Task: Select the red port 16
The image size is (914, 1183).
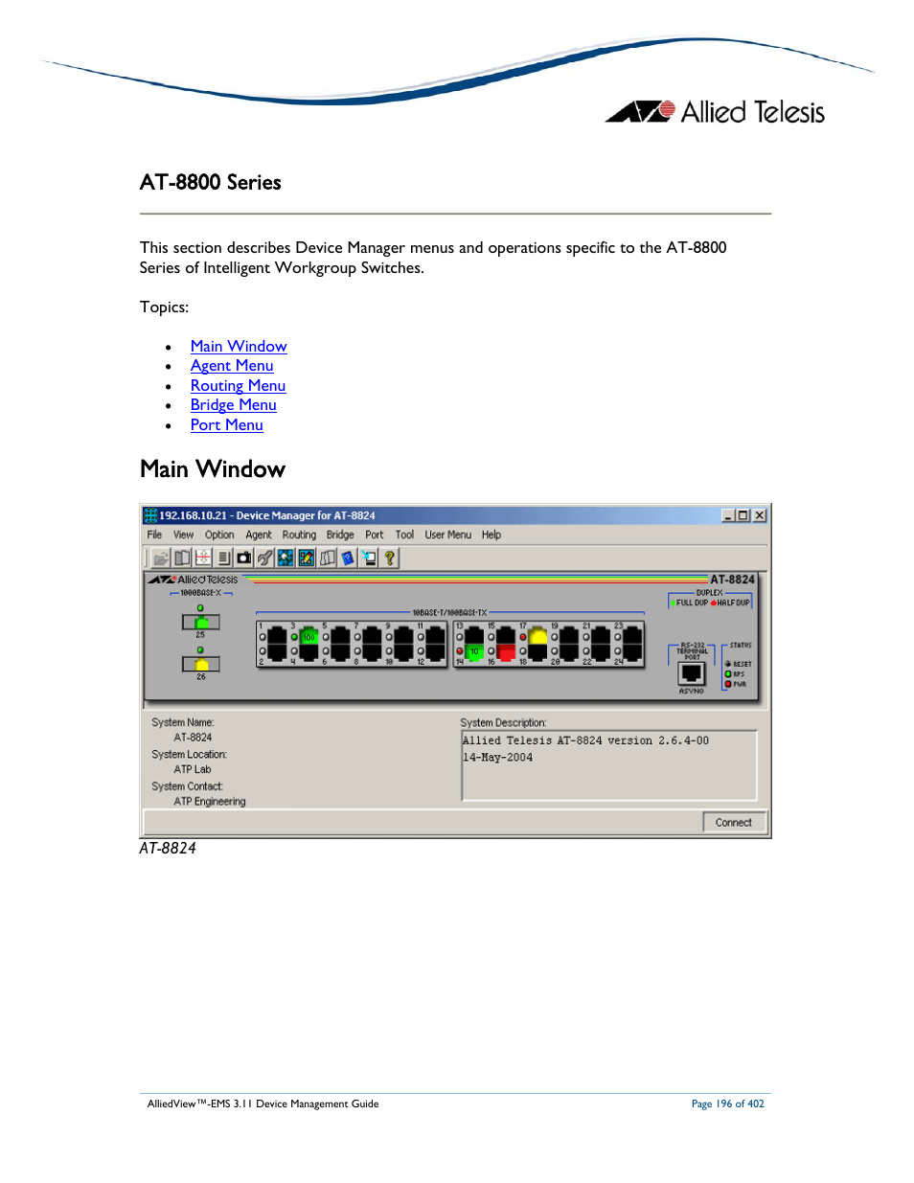Action: pyautogui.click(x=506, y=652)
